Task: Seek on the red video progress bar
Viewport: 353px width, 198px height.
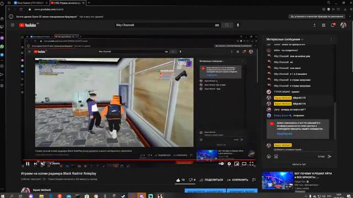Action: click(140, 160)
